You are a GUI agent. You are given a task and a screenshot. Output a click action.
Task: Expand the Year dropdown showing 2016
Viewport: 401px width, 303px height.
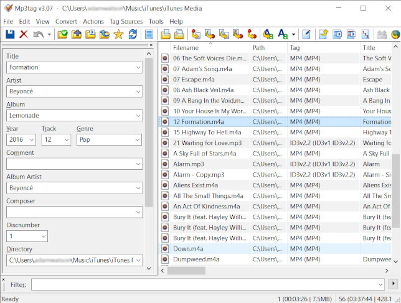[31, 140]
